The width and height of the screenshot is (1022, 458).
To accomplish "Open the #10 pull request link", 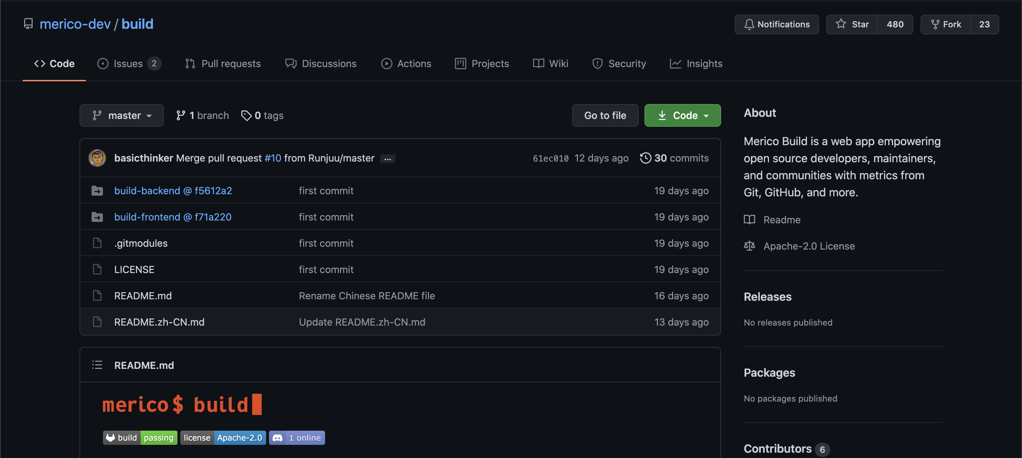I will pos(273,158).
